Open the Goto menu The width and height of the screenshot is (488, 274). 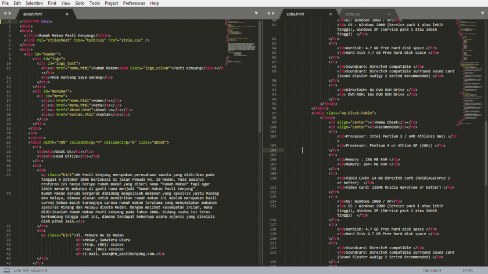pos(80,3)
